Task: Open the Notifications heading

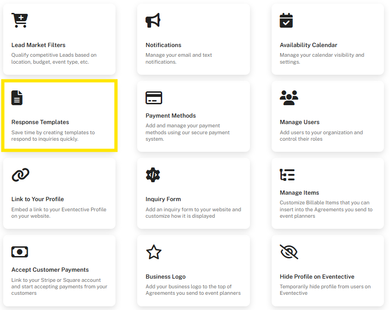Action: [x=164, y=45]
